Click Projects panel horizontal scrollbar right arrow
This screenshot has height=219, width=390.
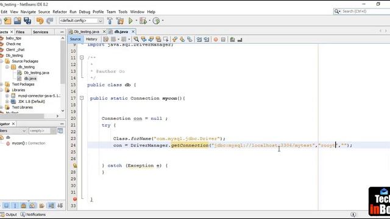(x=57, y=116)
